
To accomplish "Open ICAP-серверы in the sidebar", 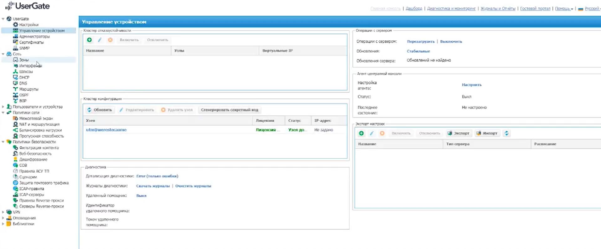I will [x=32, y=195].
